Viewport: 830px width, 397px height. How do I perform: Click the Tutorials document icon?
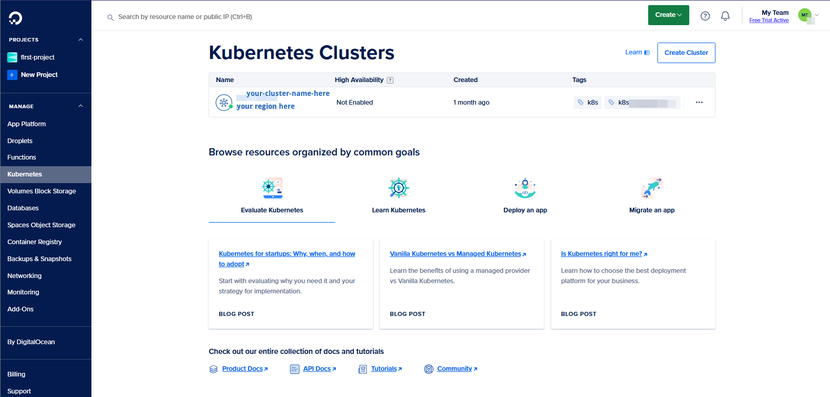363,369
